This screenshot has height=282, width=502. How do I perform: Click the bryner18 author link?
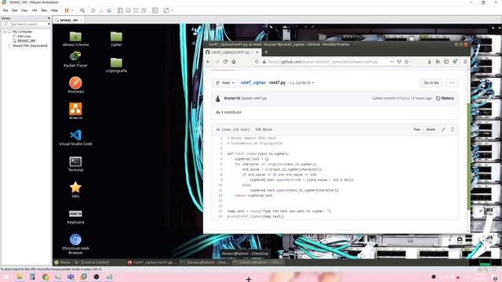coord(232,98)
